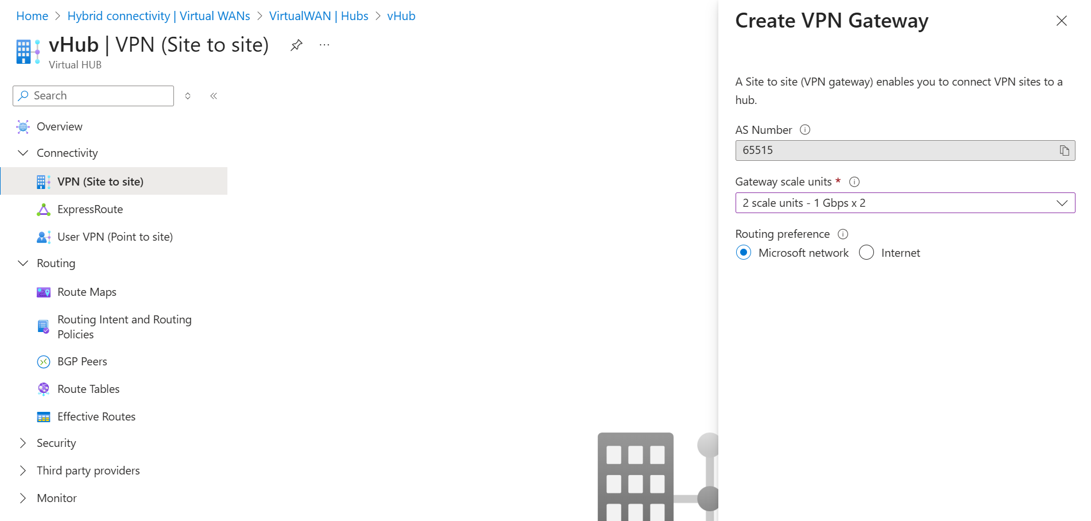Screen dimensions: 1091x521
Task: Open the BGP Peers menu item
Action: 82,361
